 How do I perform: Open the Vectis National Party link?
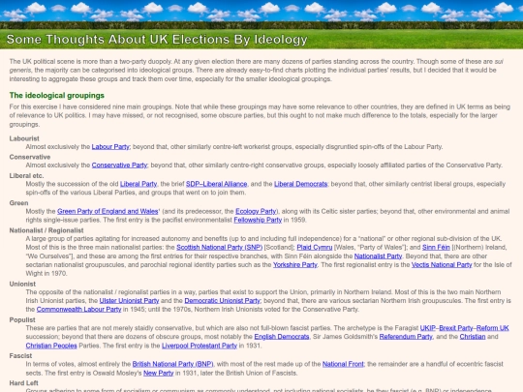point(442,265)
